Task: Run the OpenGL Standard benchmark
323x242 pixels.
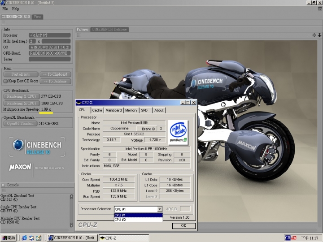Action: [x=20, y=124]
